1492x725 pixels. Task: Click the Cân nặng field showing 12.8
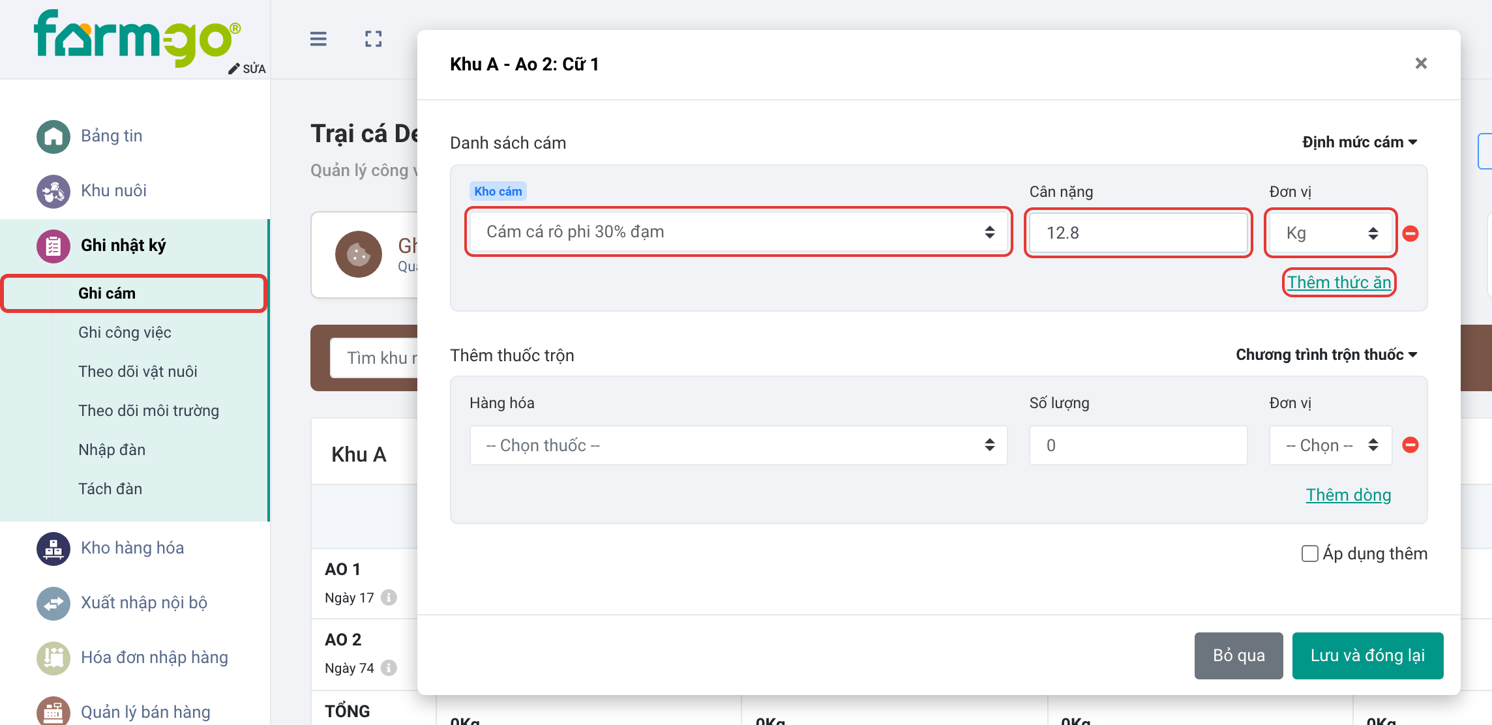1139,233
